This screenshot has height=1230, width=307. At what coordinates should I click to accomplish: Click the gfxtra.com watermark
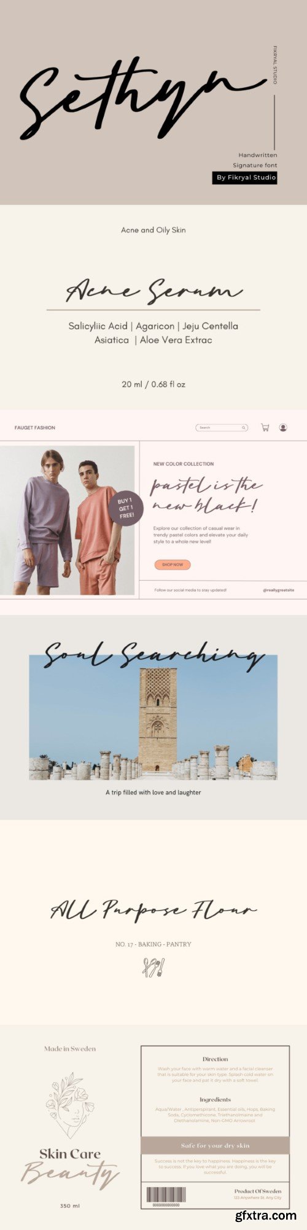(x=266, y=1215)
